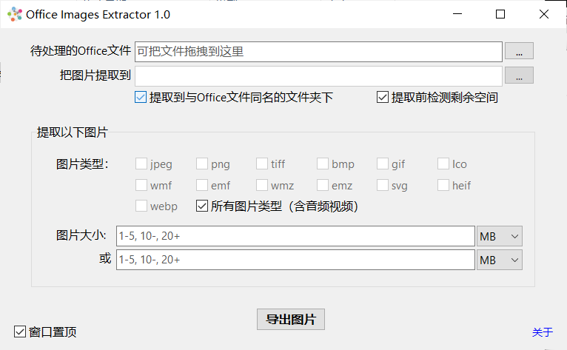Select the svg image type checkbox
Screen dimensions: 567x350
point(383,186)
